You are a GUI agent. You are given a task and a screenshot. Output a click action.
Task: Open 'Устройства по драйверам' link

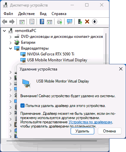pyautogui.click(x=90, y=122)
